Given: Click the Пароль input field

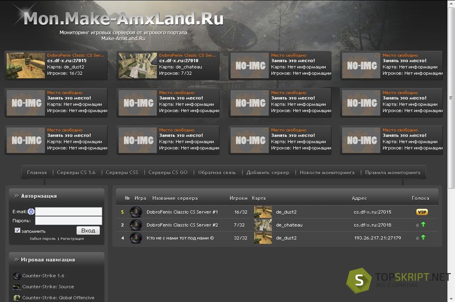Looking at the screenshot, I should click(68, 220).
